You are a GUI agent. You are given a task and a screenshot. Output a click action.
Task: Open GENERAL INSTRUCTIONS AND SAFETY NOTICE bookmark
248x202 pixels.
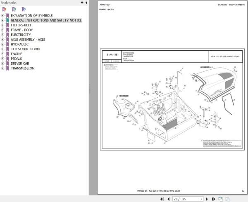coord(46,20)
